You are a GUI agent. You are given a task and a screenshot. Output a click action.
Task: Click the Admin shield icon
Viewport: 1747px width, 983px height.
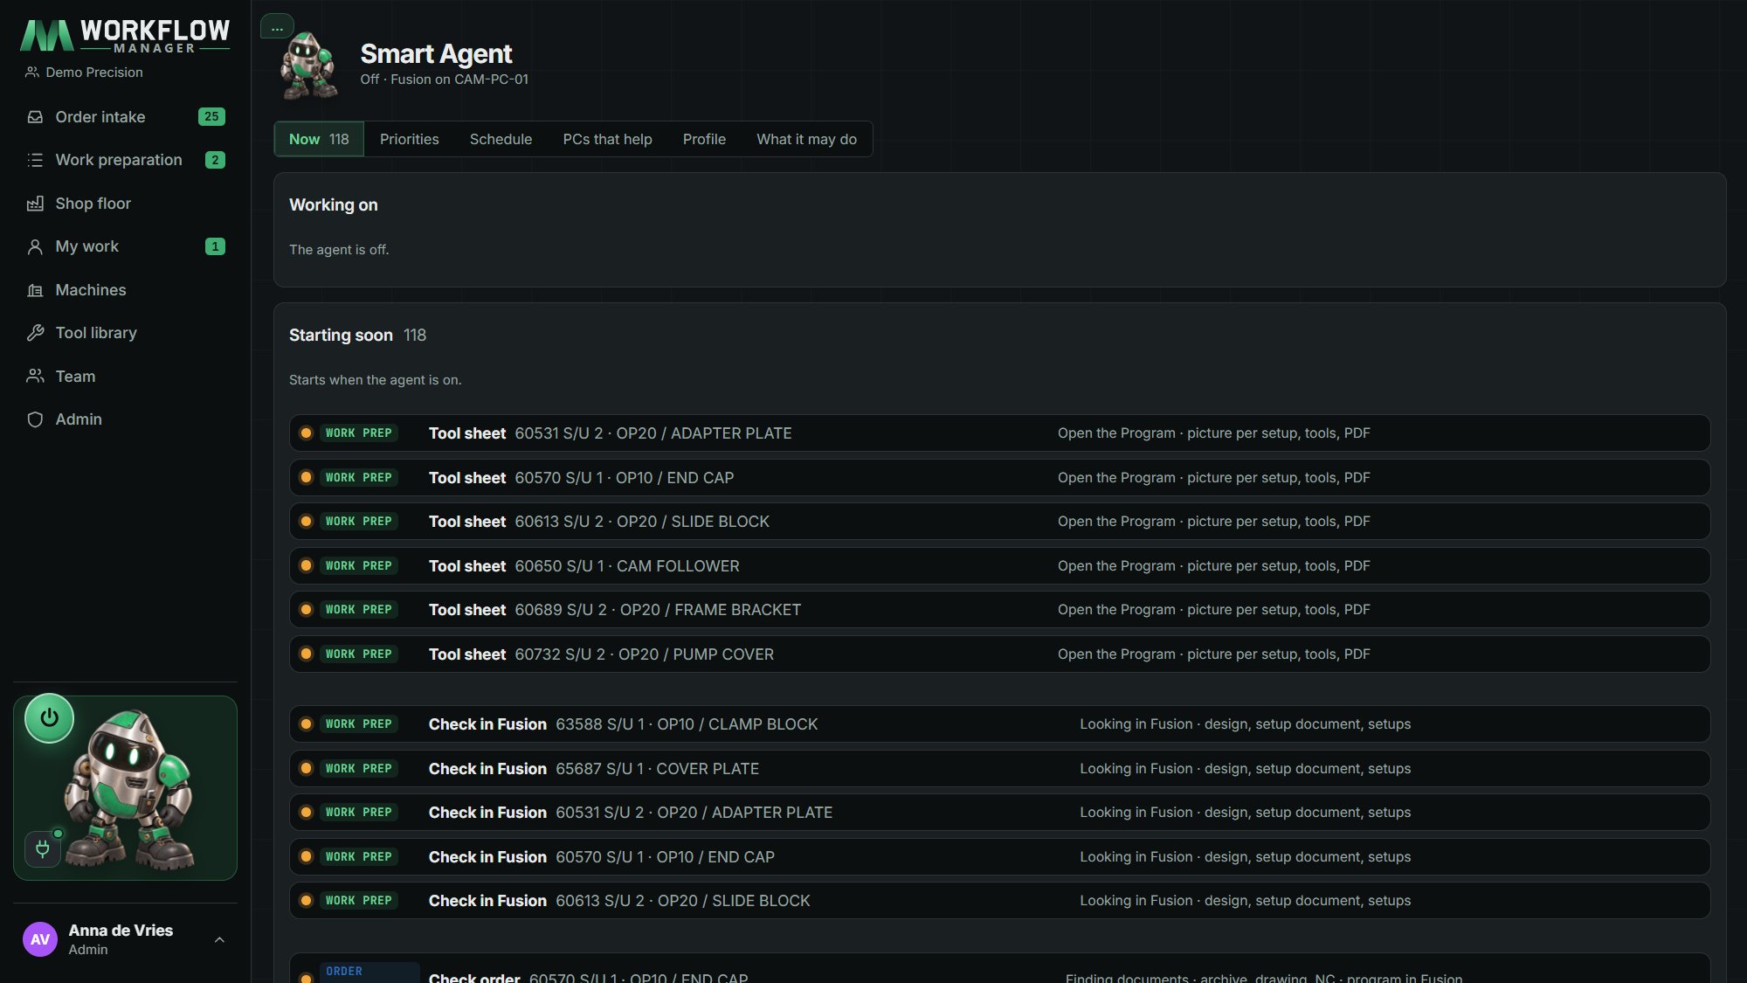click(35, 419)
